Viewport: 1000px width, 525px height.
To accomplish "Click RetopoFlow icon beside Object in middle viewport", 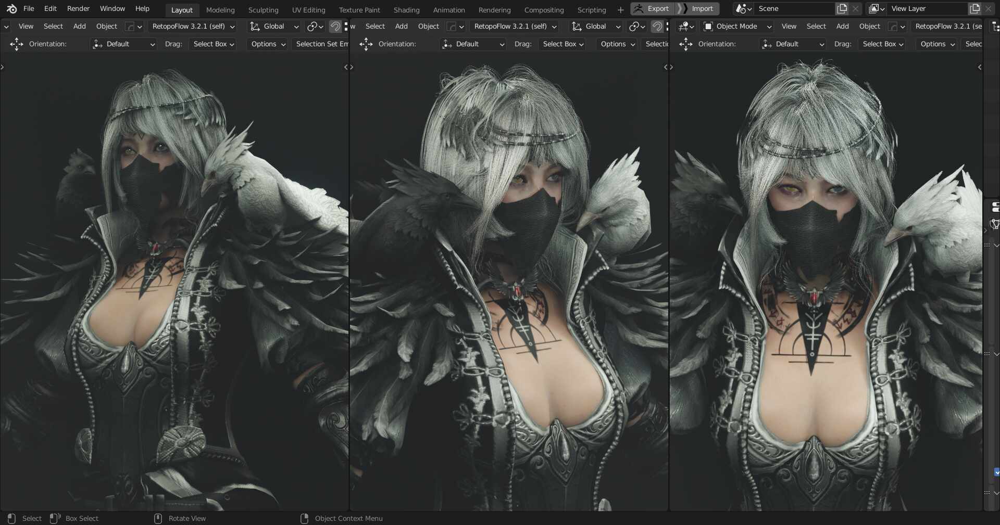I will point(455,27).
